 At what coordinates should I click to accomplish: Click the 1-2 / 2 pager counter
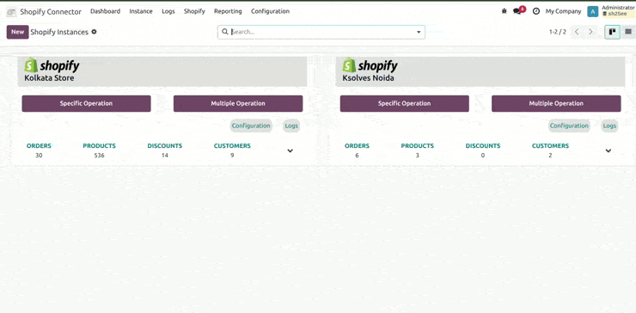point(557,32)
